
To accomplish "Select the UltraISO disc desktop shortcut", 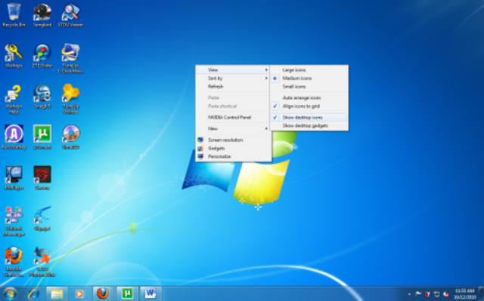I will (x=70, y=137).
